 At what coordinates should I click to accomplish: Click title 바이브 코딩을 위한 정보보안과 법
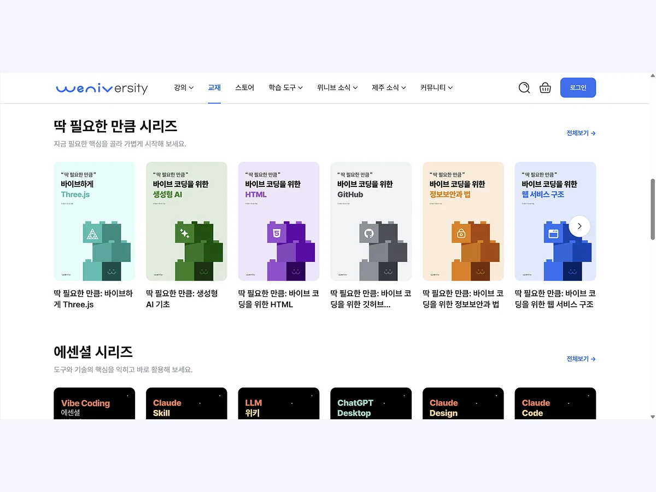(463, 299)
